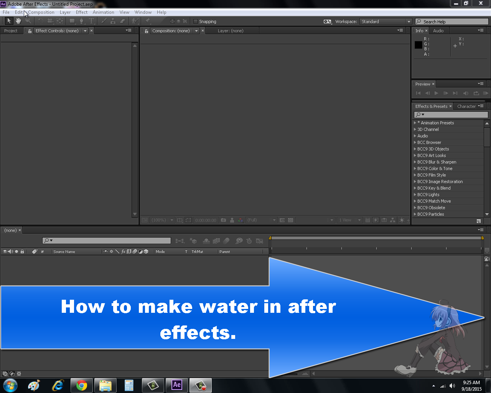Open the Effect menu
The image size is (491, 393).
point(82,12)
